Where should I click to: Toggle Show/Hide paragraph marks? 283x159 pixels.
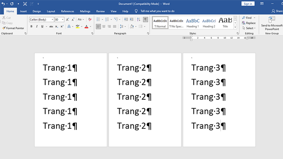click(145, 19)
